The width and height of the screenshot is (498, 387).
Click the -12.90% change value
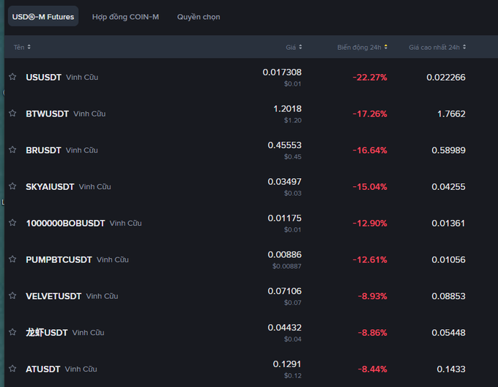pyautogui.click(x=370, y=224)
